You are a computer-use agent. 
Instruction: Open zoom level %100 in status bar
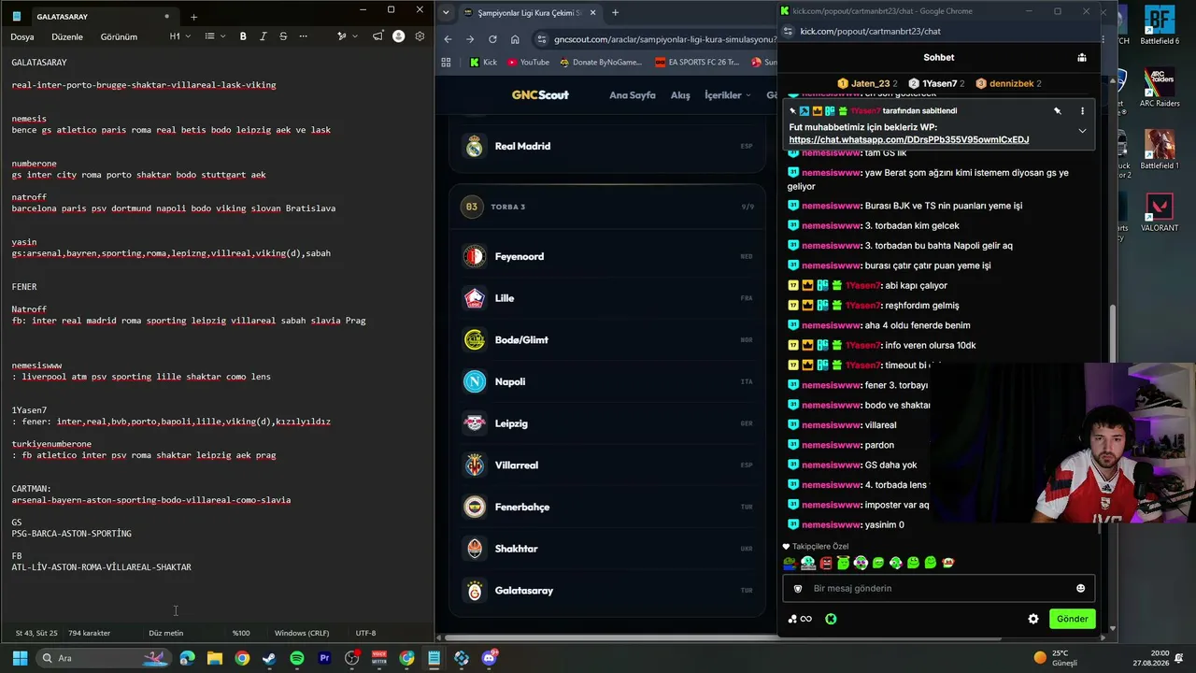coord(241,633)
